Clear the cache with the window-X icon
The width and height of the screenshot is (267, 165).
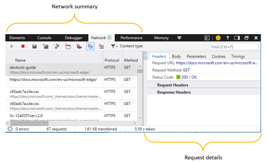point(68,46)
